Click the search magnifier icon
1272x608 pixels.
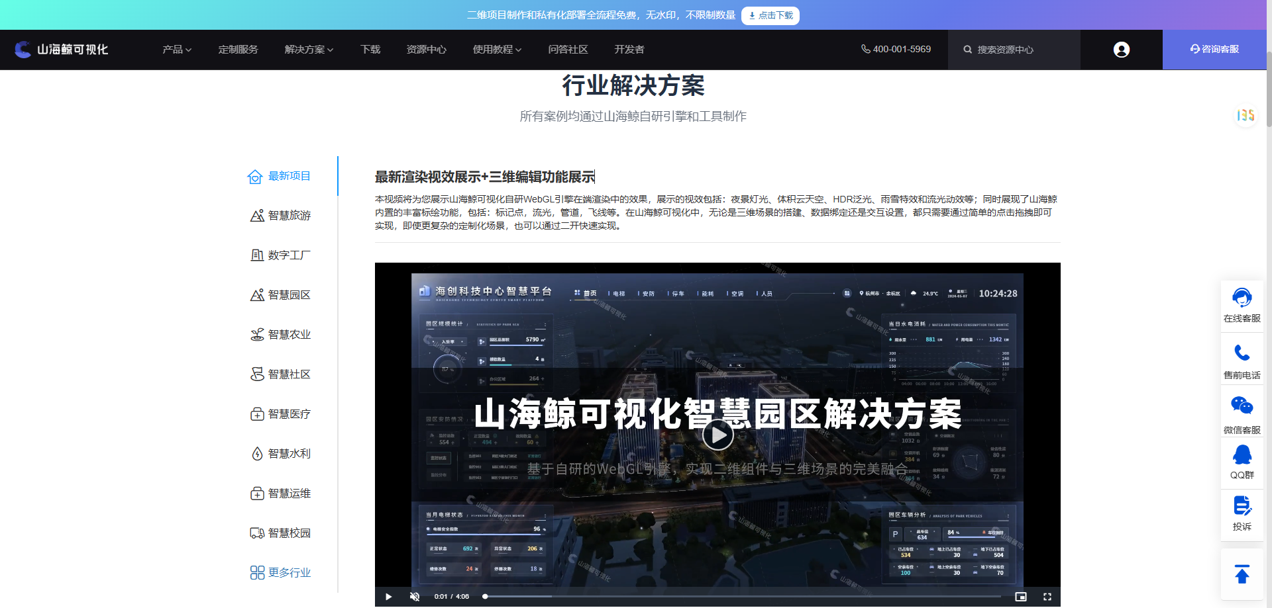click(x=967, y=50)
